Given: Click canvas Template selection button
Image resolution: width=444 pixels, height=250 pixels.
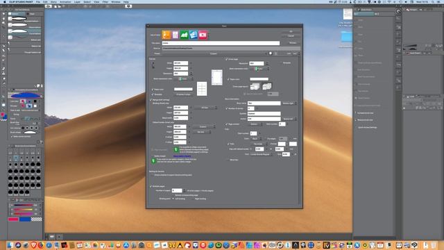Looking at the screenshot, I should [183, 94].
